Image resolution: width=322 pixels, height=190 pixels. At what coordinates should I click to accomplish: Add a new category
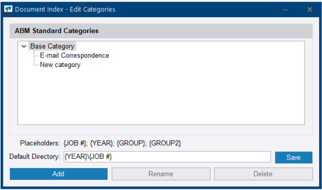59,174
